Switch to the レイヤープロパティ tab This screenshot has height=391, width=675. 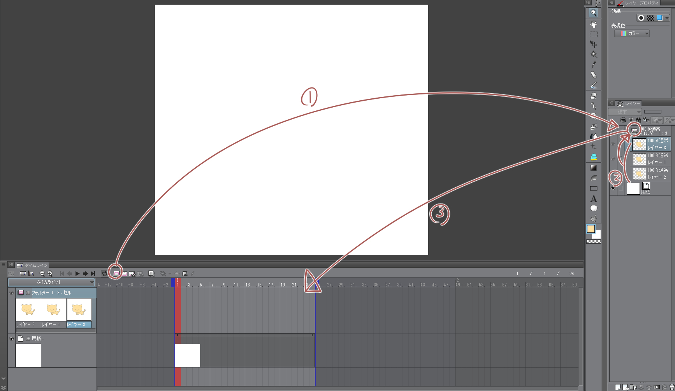click(637, 3)
